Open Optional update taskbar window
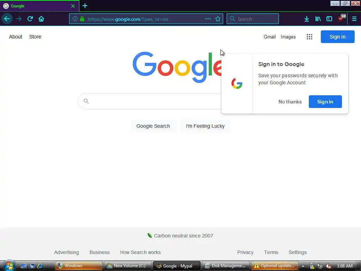This screenshot has height=271, width=361. tap(275, 266)
